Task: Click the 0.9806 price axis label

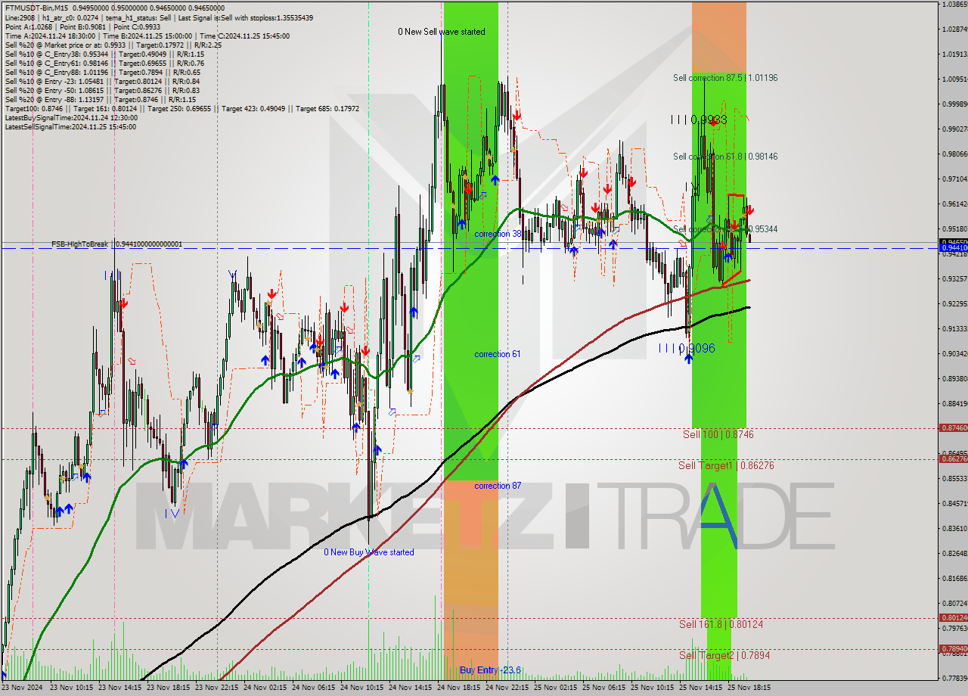Action: pos(955,154)
